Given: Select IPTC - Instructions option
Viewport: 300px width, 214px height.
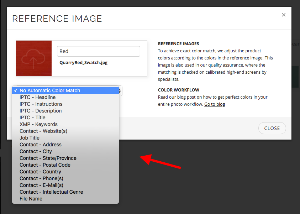Looking at the screenshot, I should 41,104.
